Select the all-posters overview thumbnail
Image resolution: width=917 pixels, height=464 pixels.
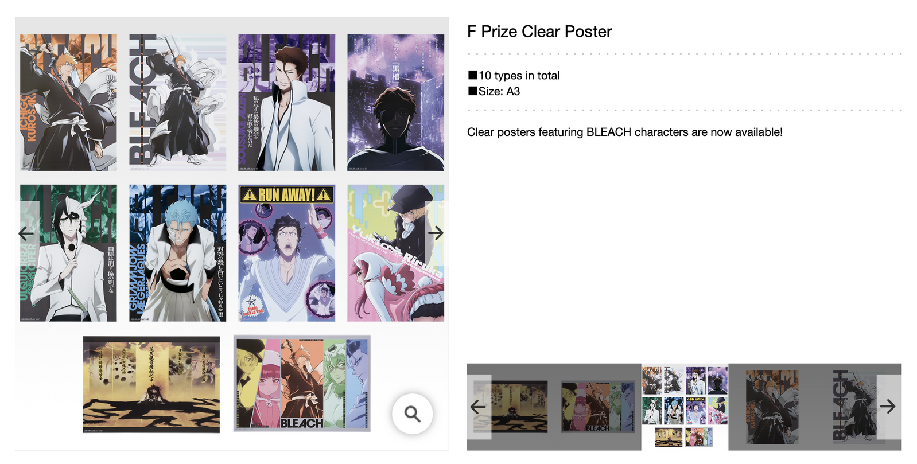tap(685, 407)
